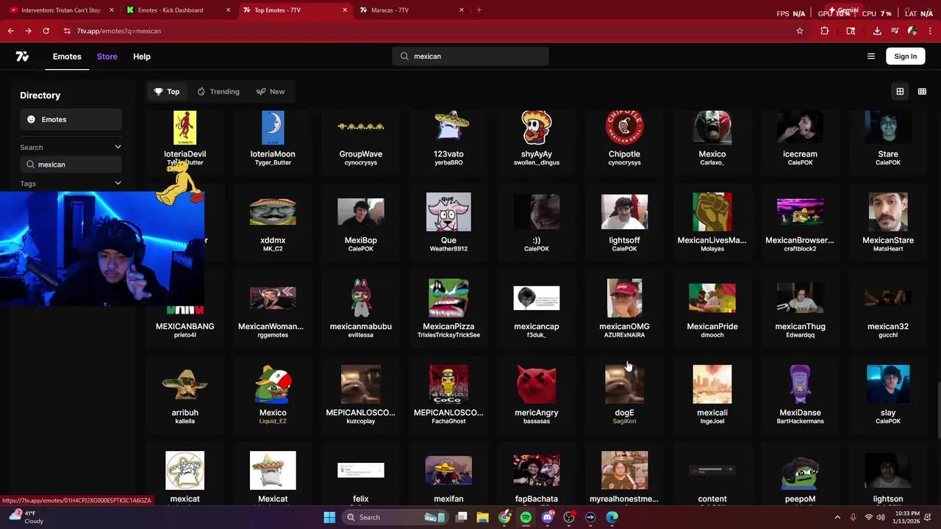
Task: Open the loteriaMoon emote
Action: pos(273,137)
